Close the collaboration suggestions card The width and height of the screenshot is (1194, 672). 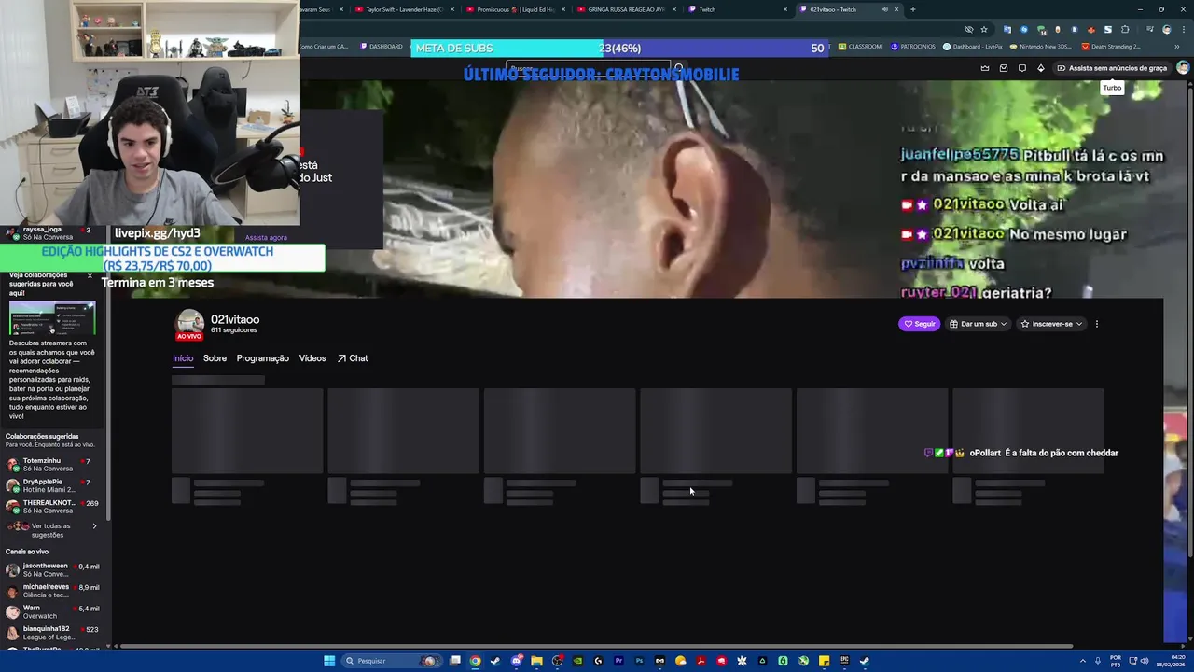coord(90,275)
